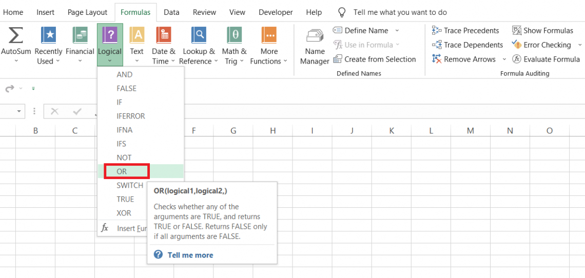Viewport: 585px width, 278px height.
Task: Expand the Remove Arrows dropdown arrow
Action: click(504, 59)
